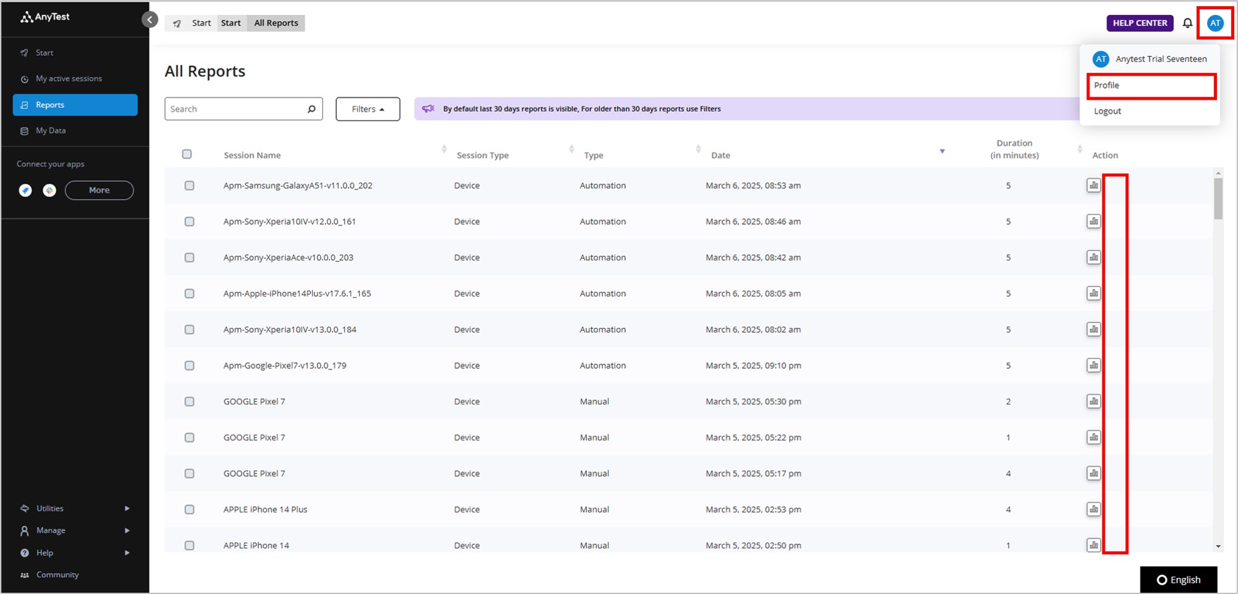Tick checkbox for Apm-Sony-XperiaAce-v10.0.0_203

tap(189, 257)
